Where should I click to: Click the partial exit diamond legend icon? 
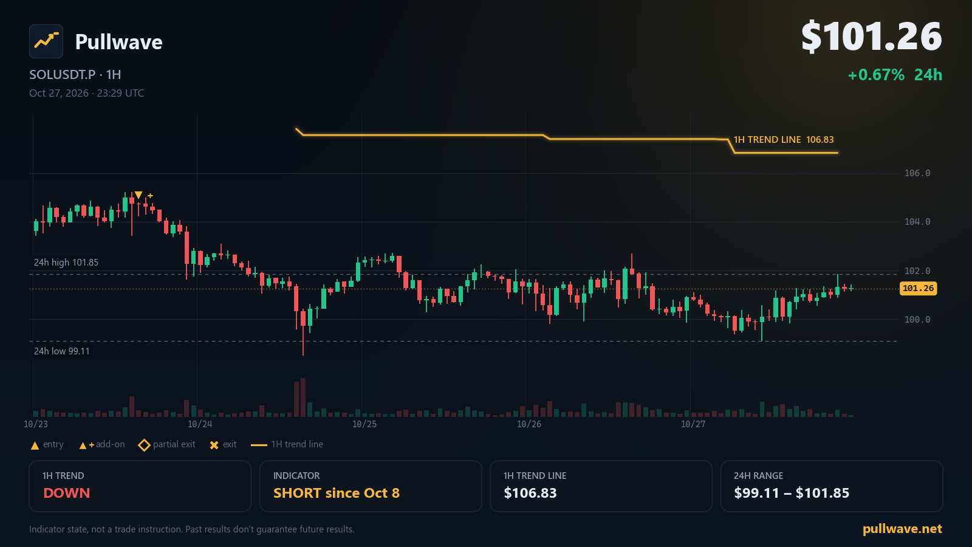(144, 445)
